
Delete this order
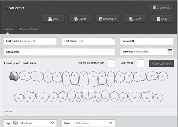coord(135,19)
